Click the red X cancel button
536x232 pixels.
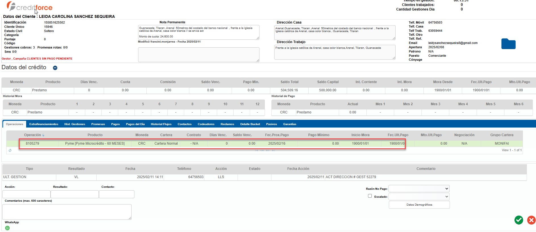[x=531, y=220]
